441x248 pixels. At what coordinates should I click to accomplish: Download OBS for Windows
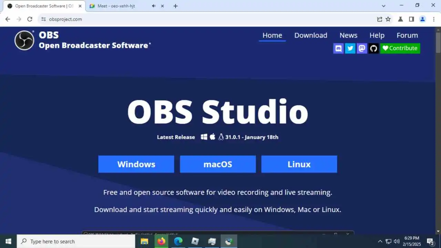[136, 164]
